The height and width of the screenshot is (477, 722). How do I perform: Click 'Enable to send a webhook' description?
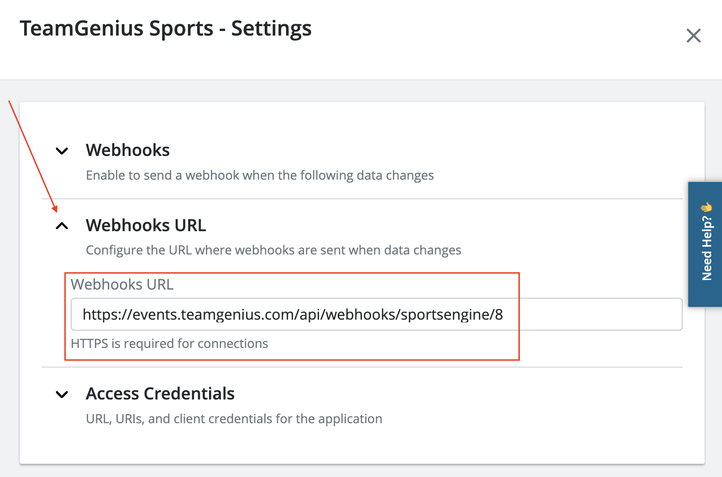[x=260, y=176]
